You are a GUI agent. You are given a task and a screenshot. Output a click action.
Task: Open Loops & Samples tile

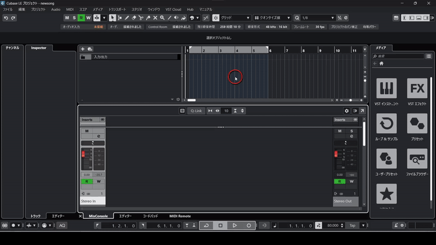pyautogui.click(x=386, y=124)
